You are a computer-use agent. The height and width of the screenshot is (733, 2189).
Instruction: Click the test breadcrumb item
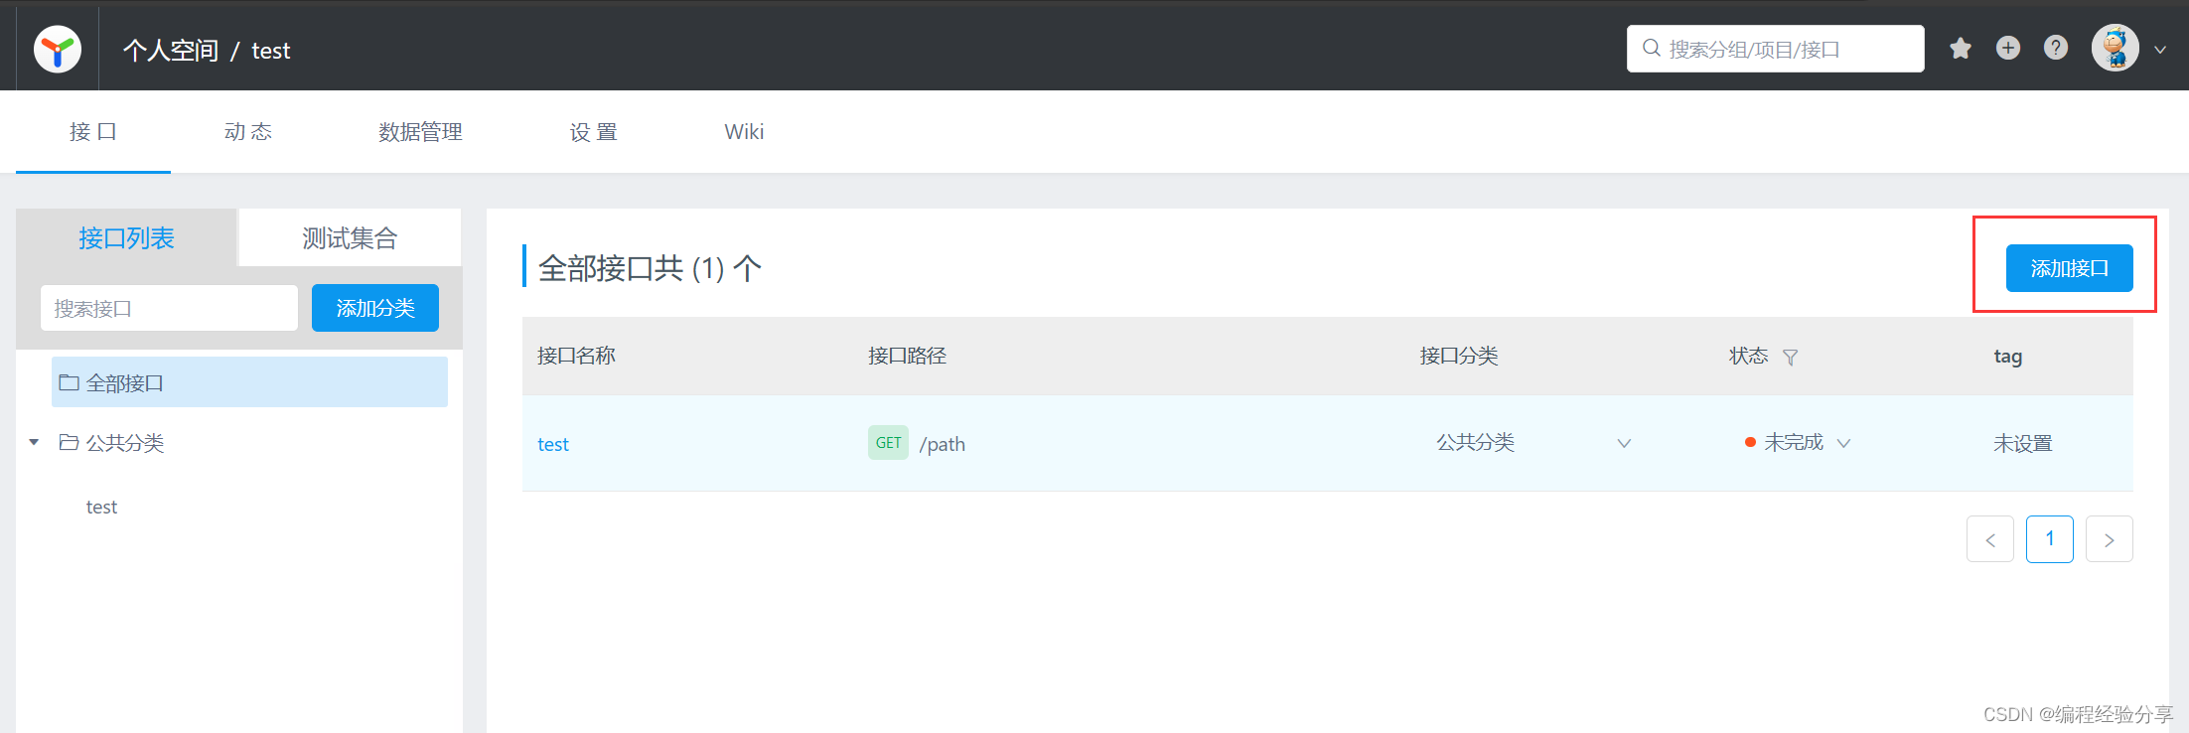(271, 51)
